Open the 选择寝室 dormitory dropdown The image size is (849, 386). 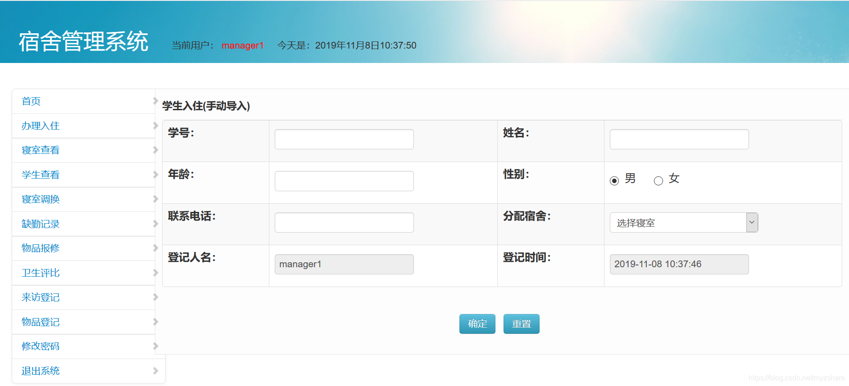684,223
